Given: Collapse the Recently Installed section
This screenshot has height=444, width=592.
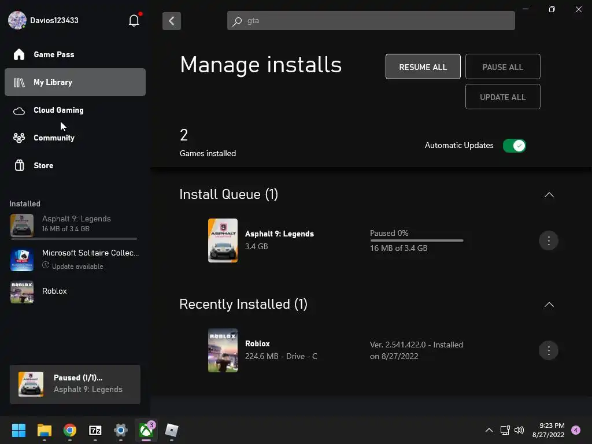Looking at the screenshot, I should (549, 305).
